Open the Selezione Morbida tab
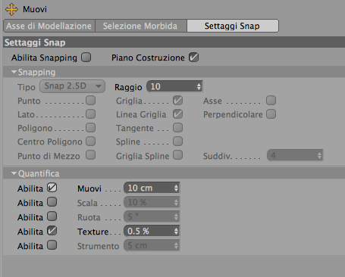 [141, 26]
